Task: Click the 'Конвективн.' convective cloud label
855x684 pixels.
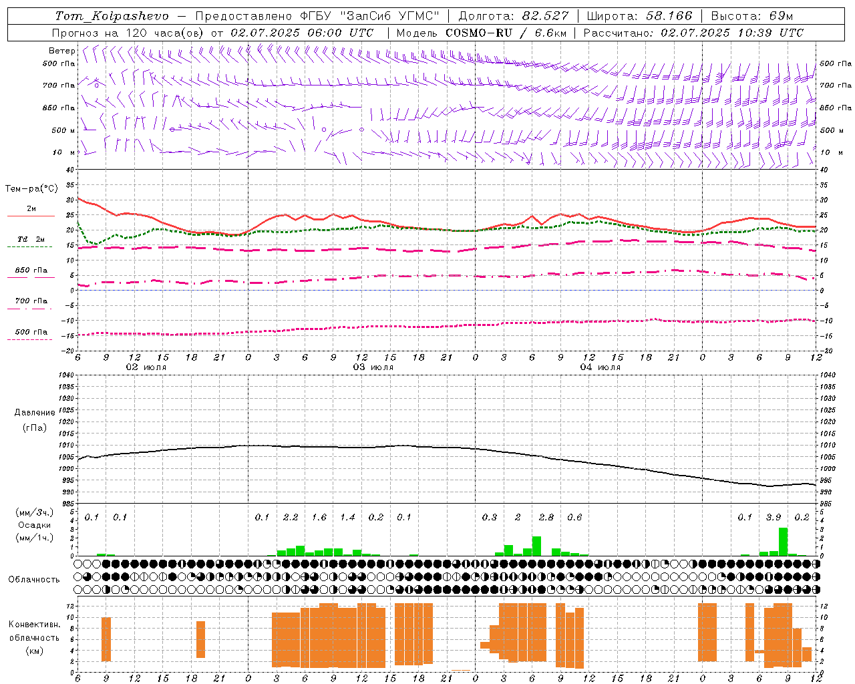Action: click(34, 625)
